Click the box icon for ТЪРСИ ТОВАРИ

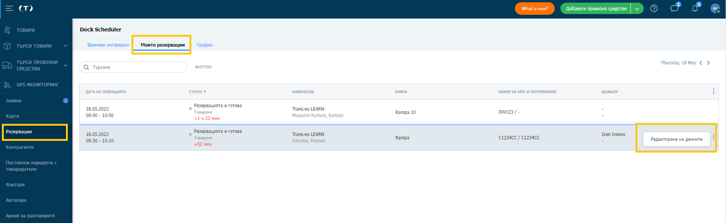(x=7, y=46)
